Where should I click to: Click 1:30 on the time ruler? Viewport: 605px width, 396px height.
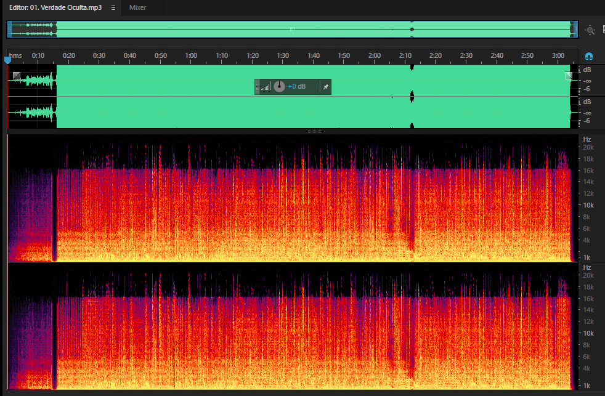283,55
